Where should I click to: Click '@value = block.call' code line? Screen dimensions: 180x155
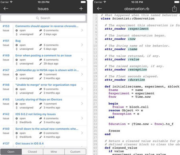(130, 107)
